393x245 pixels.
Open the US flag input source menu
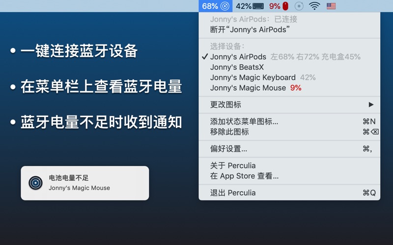coord(331,6)
